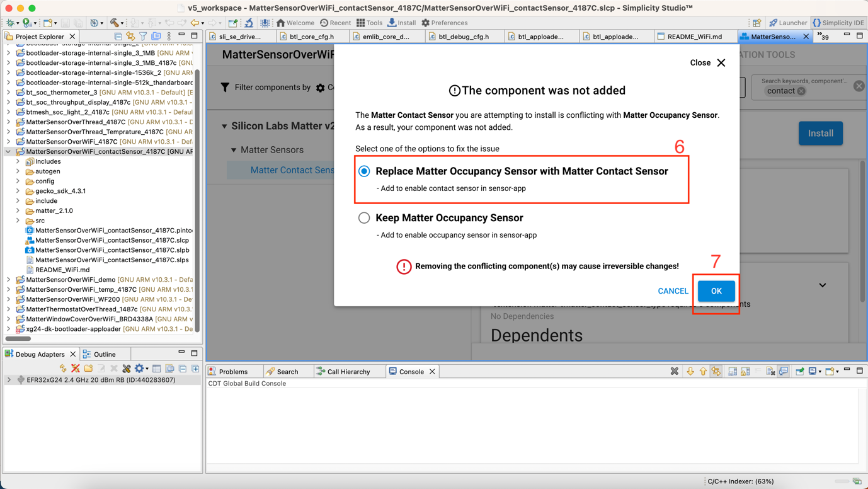The height and width of the screenshot is (489, 868).
Task: Click the Project Explorer horizontal scrollbar
Action: [19, 338]
